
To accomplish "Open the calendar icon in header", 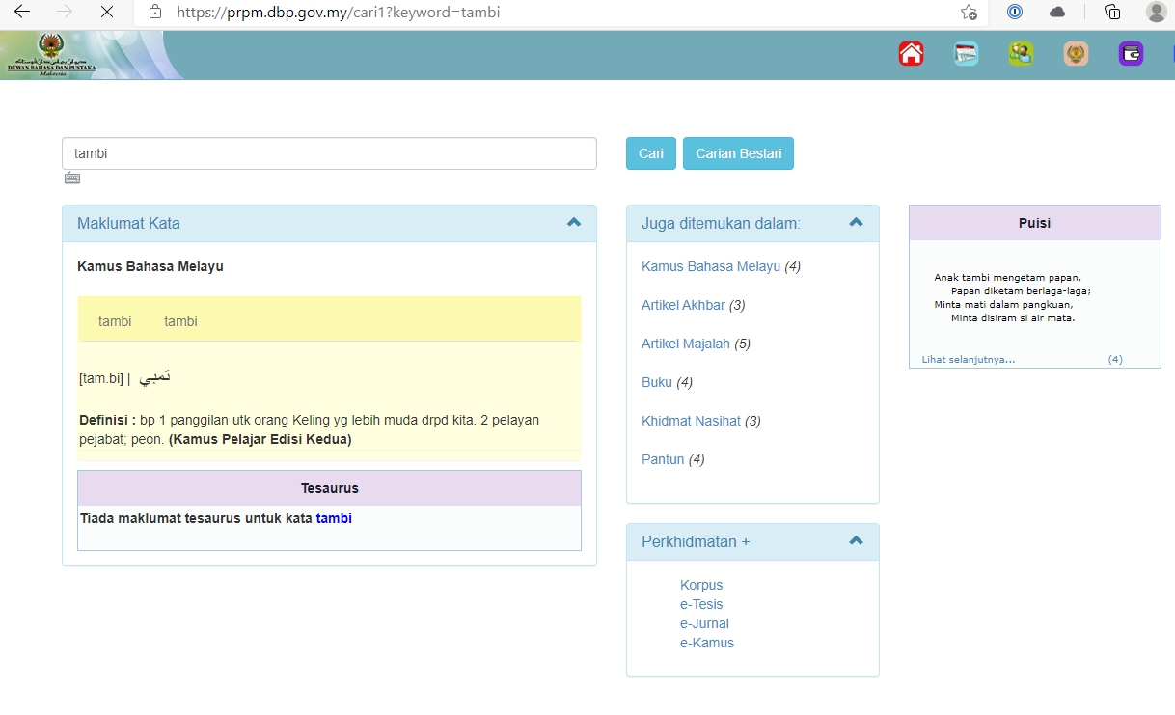I will [966, 54].
